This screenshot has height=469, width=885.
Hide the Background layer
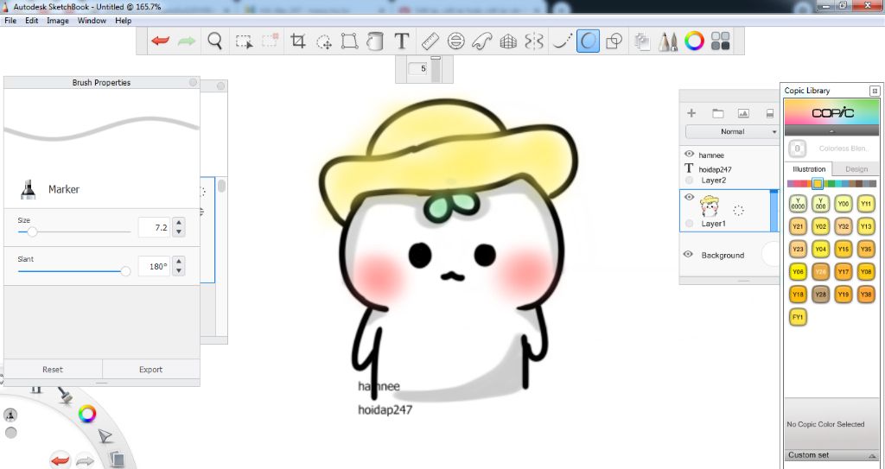(688, 254)
